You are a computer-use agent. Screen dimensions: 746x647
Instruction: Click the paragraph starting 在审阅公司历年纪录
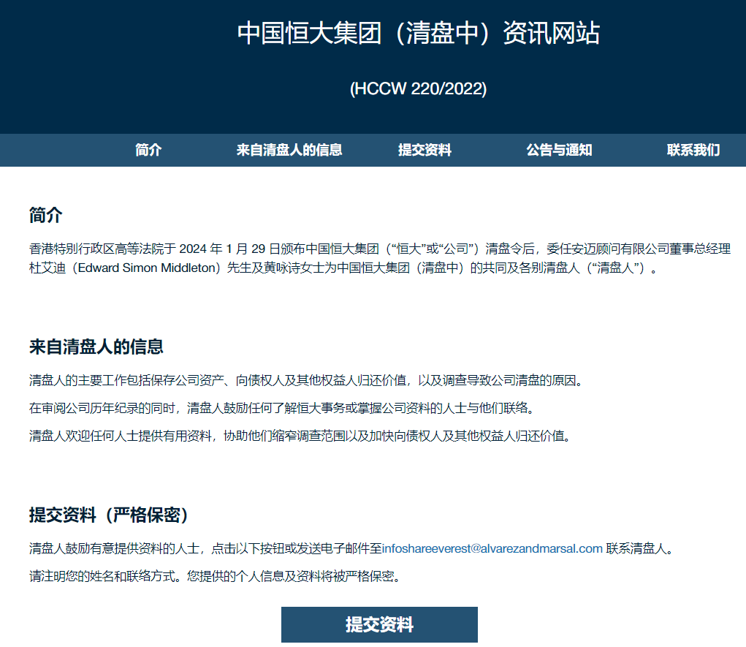(x=283, y=408)
